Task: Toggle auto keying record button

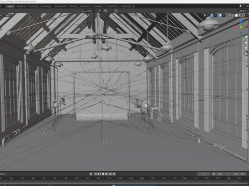Action: click(x=91, y=174)
